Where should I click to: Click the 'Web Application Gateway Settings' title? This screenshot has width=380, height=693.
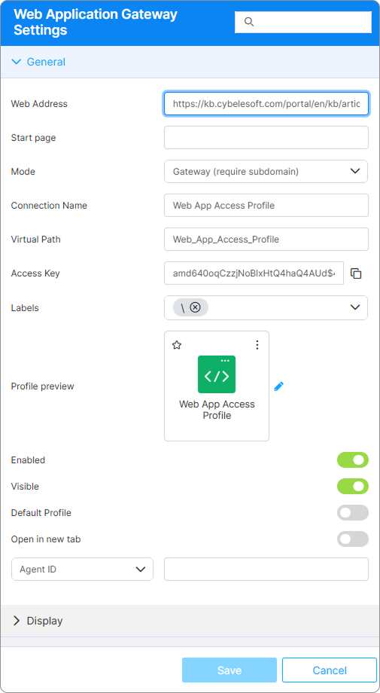(x=96, y=22)
